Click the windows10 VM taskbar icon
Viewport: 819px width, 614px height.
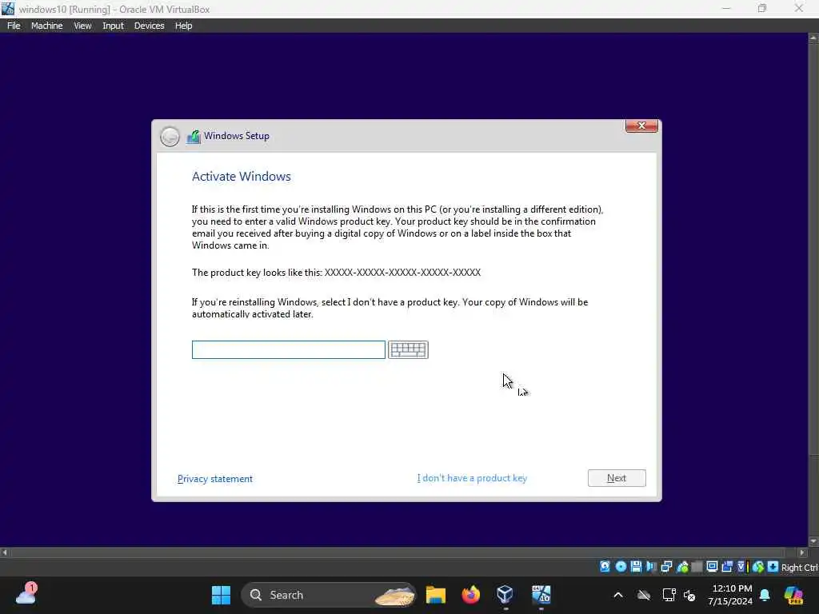point(541,595)
